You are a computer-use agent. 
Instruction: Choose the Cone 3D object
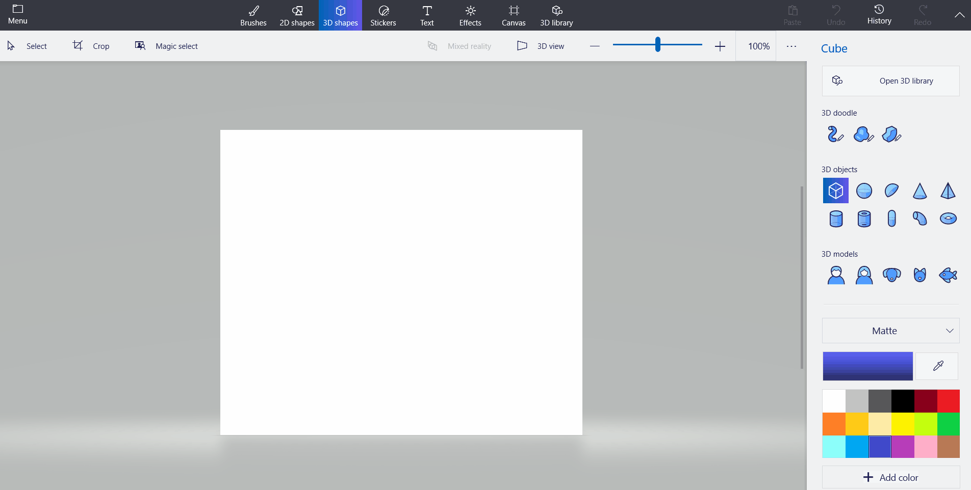coord(919,191)
